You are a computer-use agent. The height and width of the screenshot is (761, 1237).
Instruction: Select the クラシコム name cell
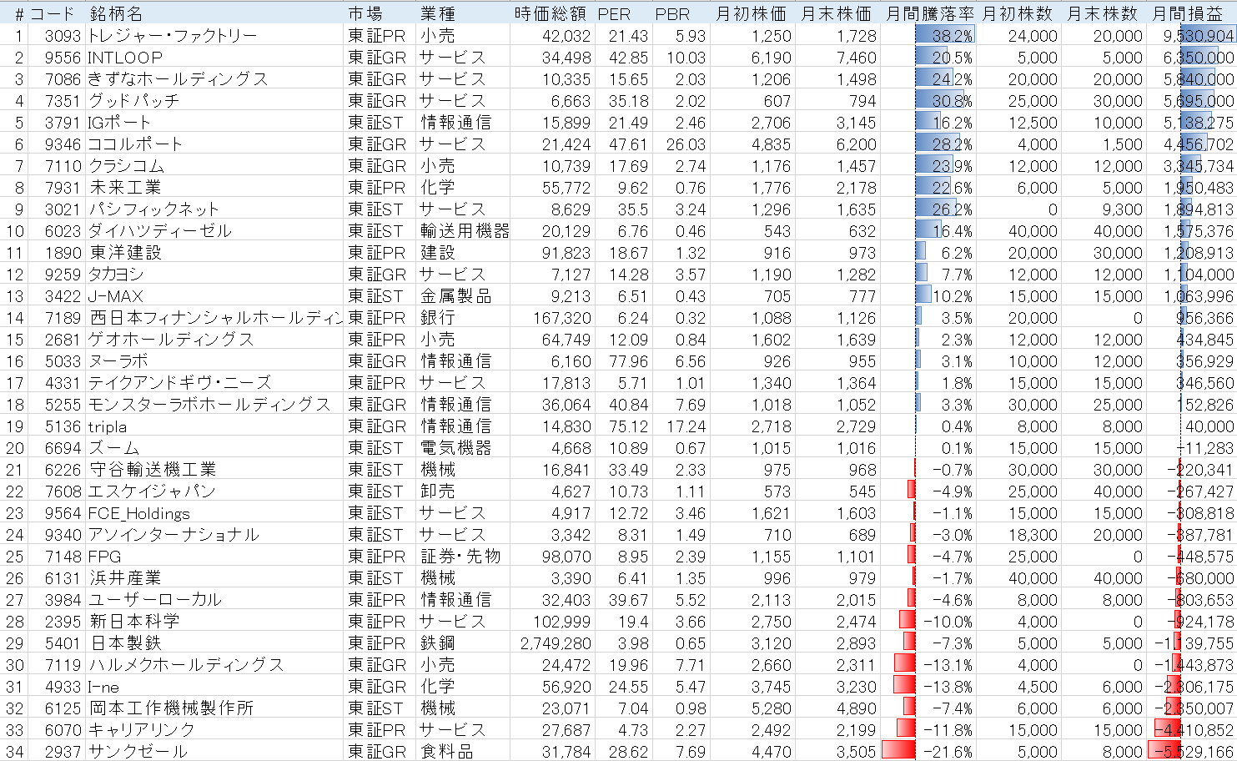[214, 166]
